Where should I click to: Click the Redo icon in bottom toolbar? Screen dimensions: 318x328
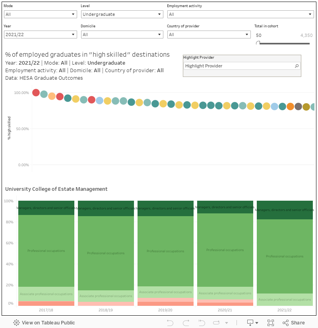pos(186,323)
